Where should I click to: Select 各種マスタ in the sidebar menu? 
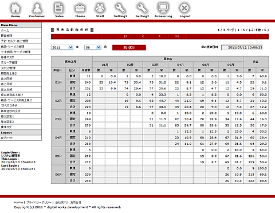click(21, 57)
